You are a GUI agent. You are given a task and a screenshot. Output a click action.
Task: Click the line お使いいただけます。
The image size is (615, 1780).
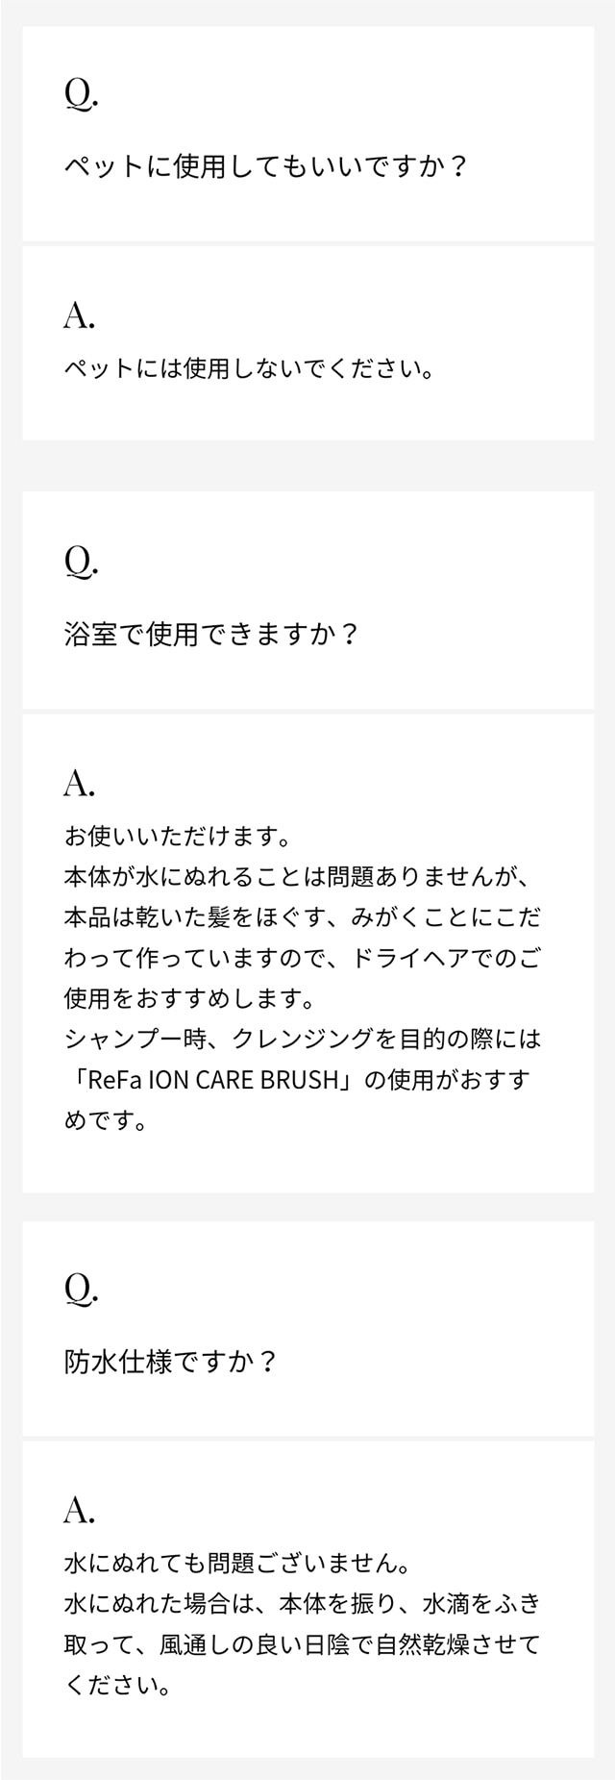point(178,837)
